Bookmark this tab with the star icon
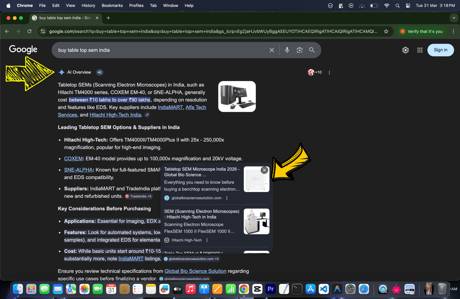The height and width of the screenshot is (299, 460). click(x=386, y=31)
